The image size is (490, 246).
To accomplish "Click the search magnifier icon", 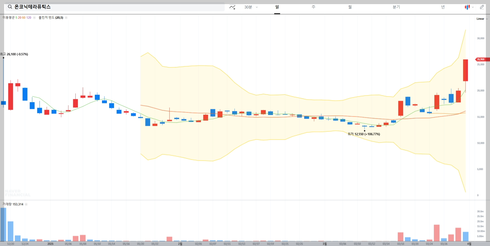I will coord(10,7).
